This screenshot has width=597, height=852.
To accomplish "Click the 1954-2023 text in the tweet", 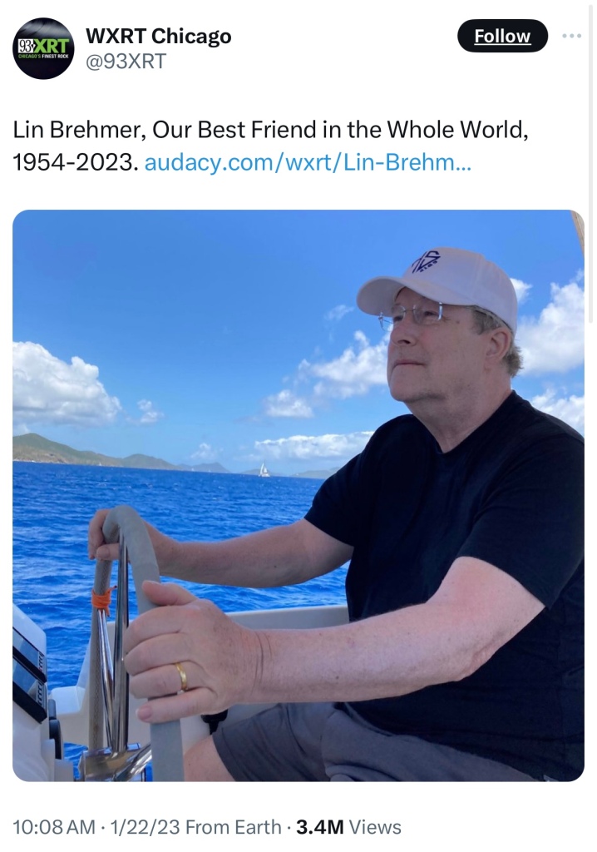I will (73, 162).
